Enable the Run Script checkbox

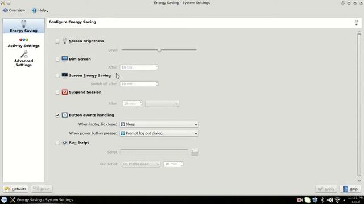click(x=57, y=142)
